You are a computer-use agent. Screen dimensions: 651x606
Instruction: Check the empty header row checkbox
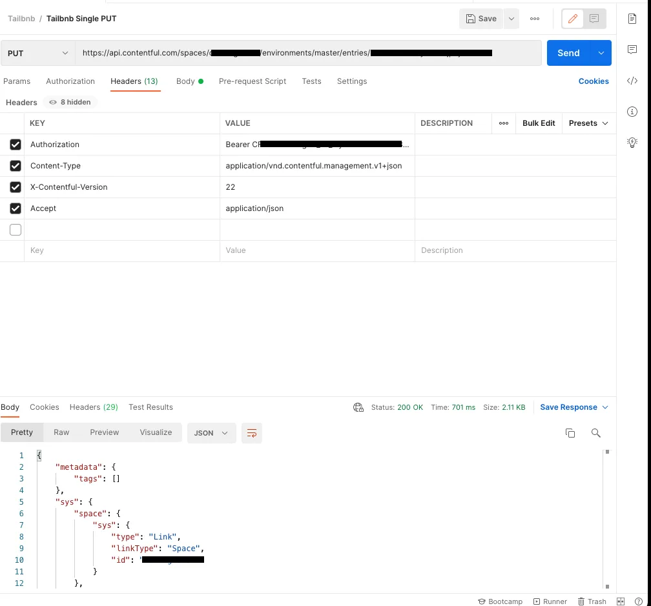click(15, 230)
